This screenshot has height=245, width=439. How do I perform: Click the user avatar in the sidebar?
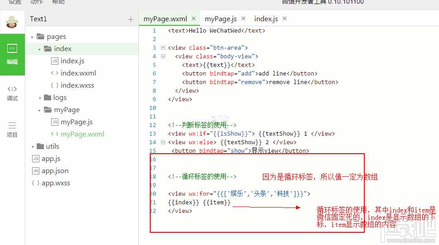click(12, 22)
